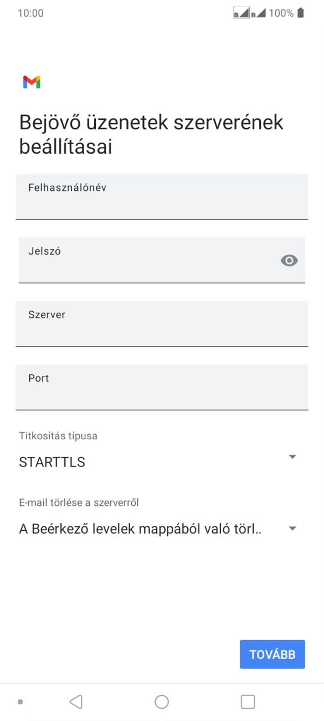Image resolution: width=324 pixels, height=721 pixels.
Task: Select the Port input field
Action: [x=162, y=387]
